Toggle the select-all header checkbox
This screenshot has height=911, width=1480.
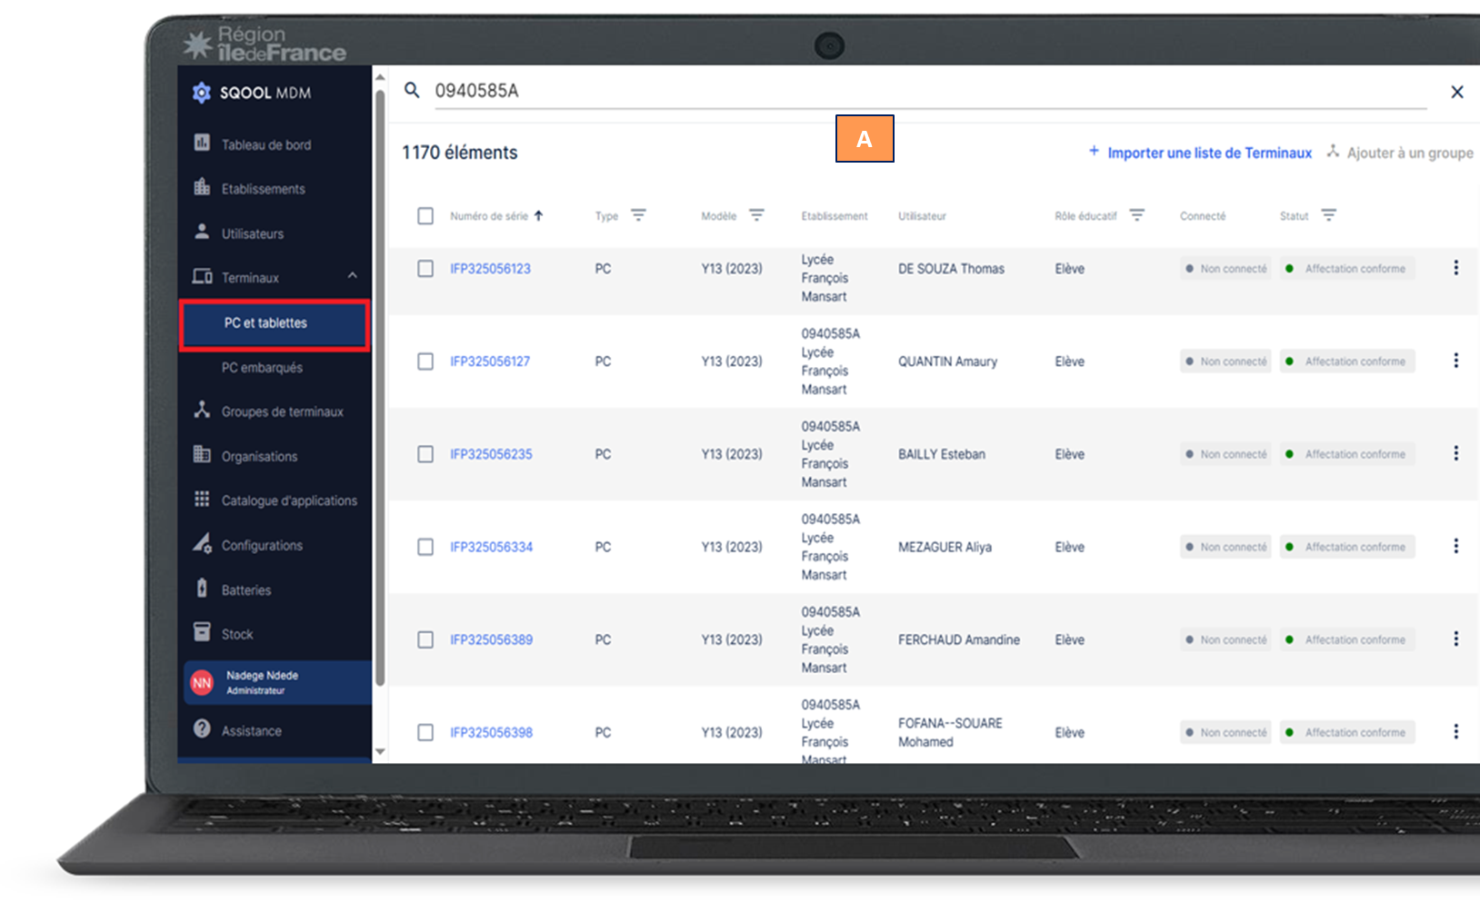(x=425, y=216)
